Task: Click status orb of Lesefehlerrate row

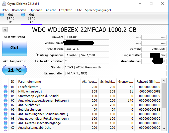Action: [x=6, y=87]
